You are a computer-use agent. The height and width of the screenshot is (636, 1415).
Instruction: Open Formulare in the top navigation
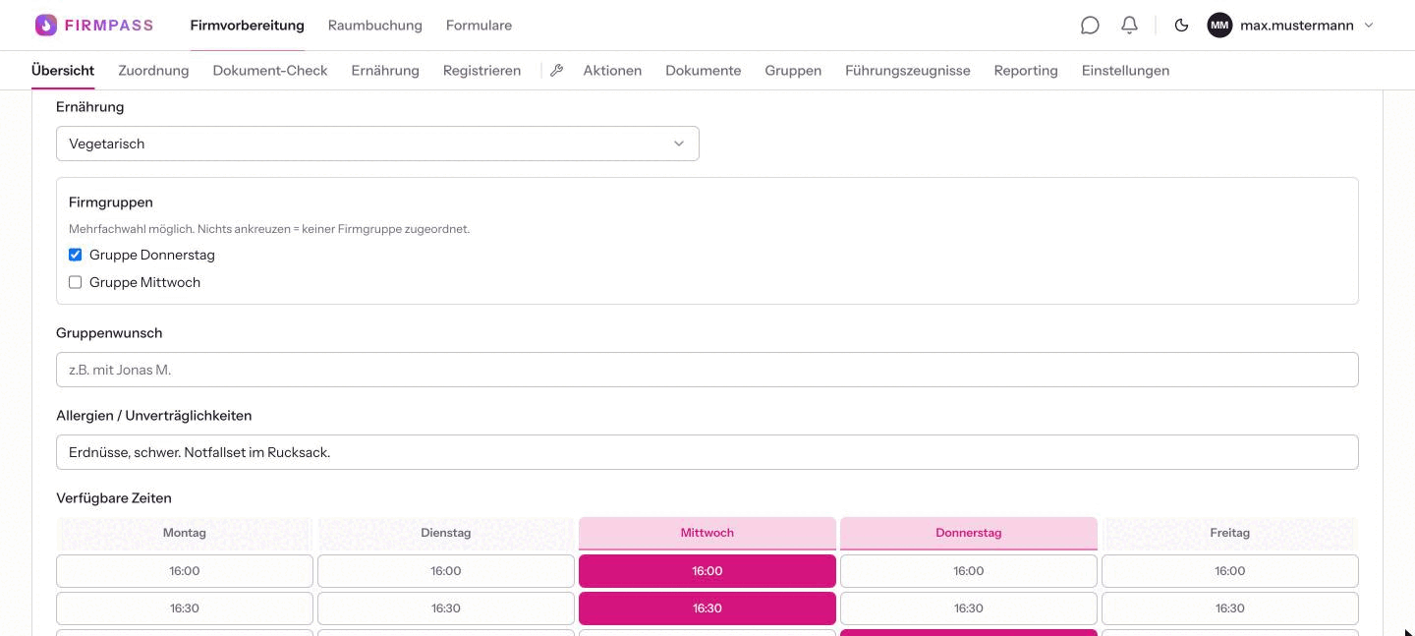tap(479, 26)
